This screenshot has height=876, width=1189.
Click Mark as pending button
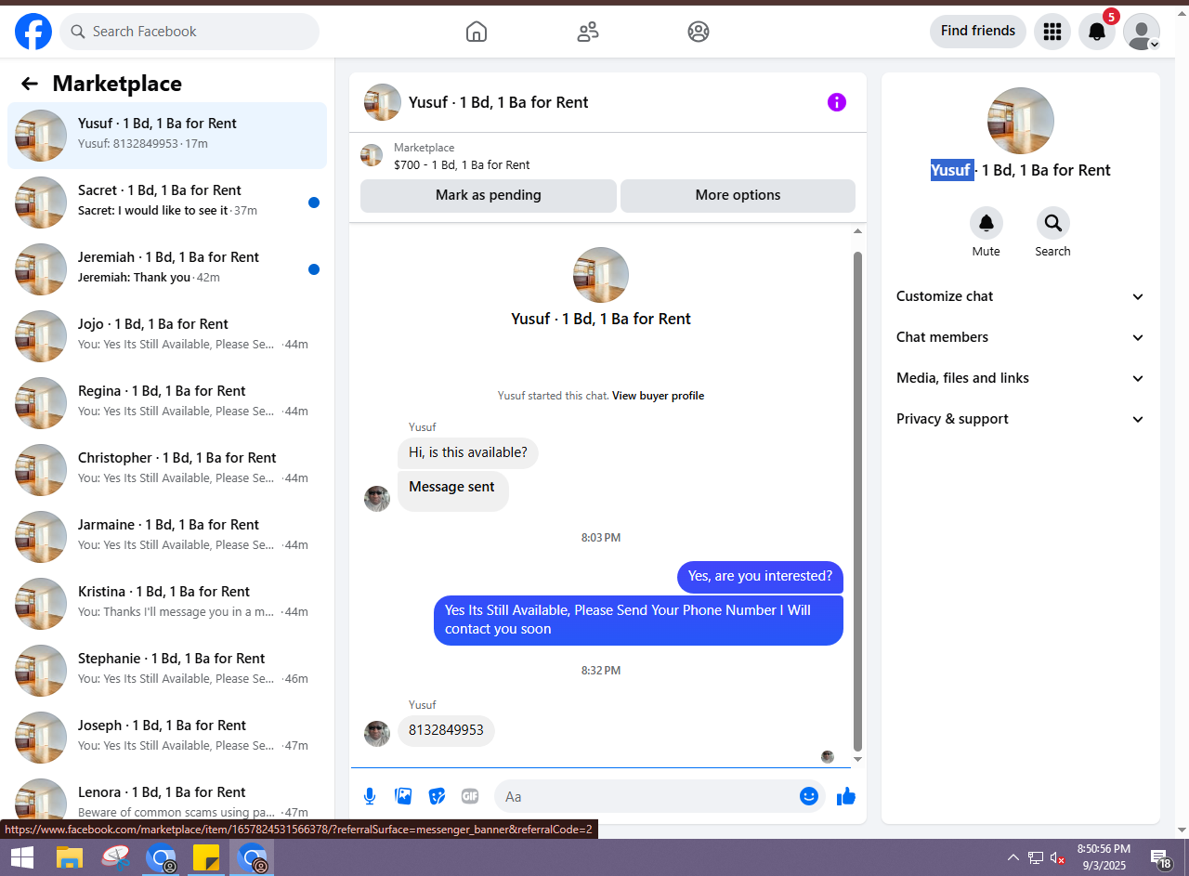[x=489, y=195]
